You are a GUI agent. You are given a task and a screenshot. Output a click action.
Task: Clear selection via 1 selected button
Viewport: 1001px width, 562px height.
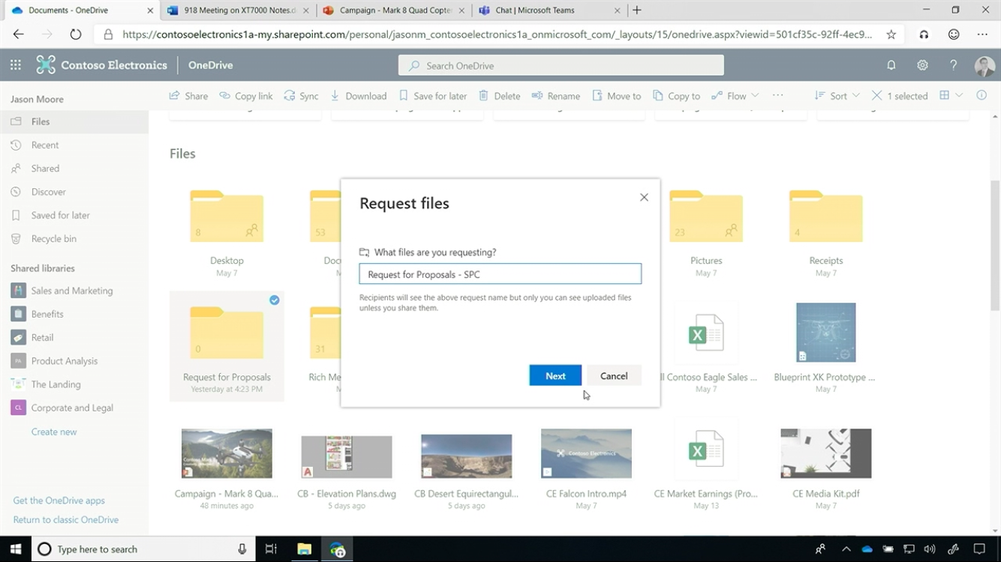coord(900,96)
